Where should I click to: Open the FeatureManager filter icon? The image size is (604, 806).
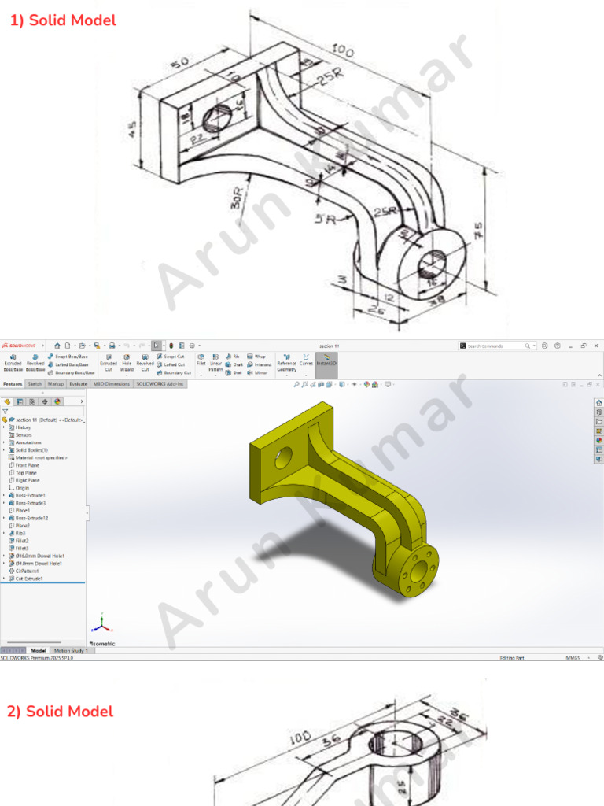coord(6,411)
